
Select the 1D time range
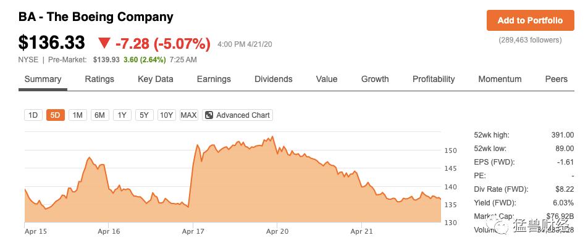[33, 115]
